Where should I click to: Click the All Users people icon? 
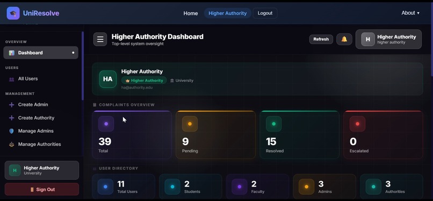pos(11,79)
